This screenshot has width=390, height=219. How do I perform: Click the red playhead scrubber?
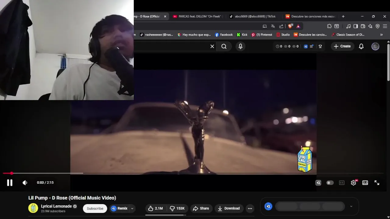click(x=11, y=173)
